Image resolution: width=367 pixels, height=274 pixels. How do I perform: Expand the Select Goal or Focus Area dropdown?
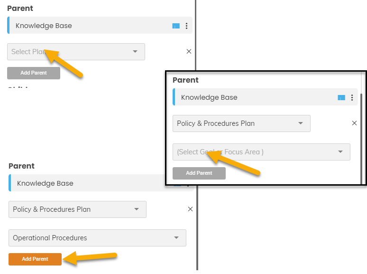coord(261,152)
